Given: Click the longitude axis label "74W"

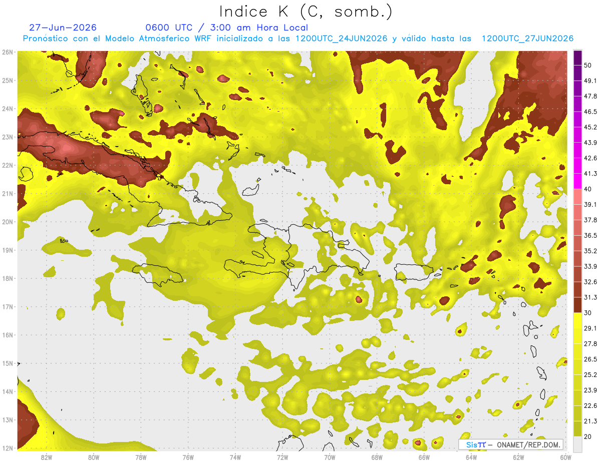Looking at the screenshot, I should (x=235, y=457).
